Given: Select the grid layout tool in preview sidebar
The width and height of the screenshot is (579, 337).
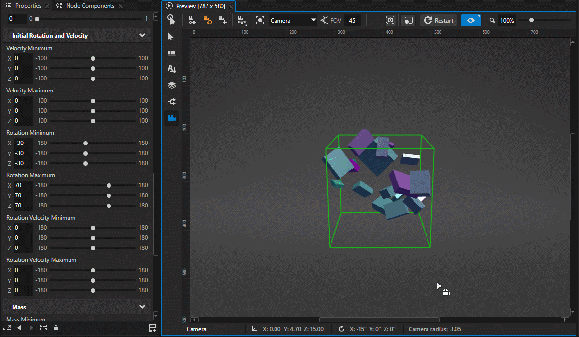Looking at the screenshot, I should (171, 52).
